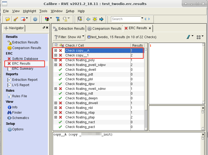The image size is (208, 155).
Task: Expand the Check floating_nwell_sdnw row
Action: click(56, 88)
